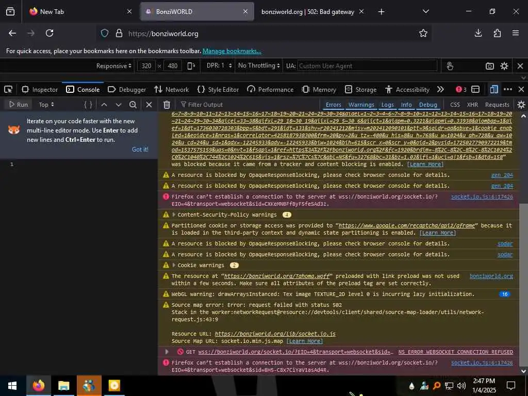Viewport: 528px width, 396px height.
Task: Click the site padlock icon
Action: coord(119,34)
